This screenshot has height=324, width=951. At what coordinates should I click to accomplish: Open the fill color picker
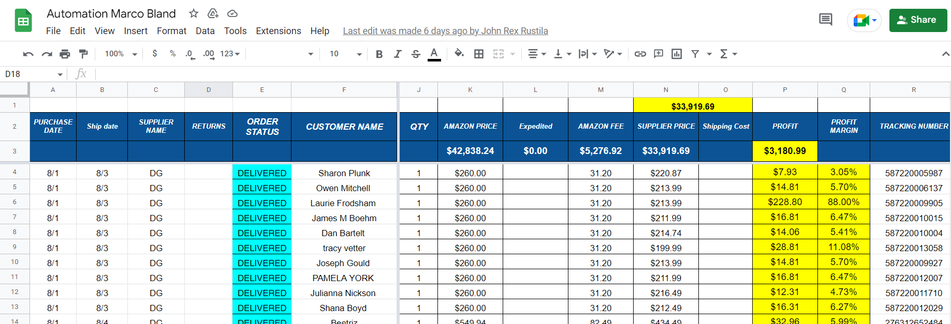pyautogui.click(x=459, y=54)
